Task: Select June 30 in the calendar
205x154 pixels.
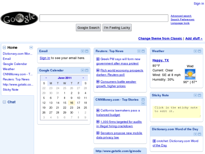Action: 72,112
